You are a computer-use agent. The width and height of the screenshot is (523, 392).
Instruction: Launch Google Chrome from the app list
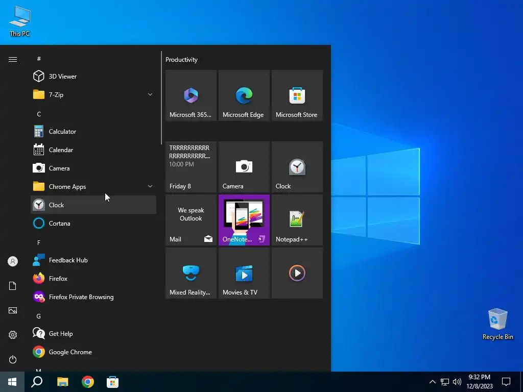point(93,352)
